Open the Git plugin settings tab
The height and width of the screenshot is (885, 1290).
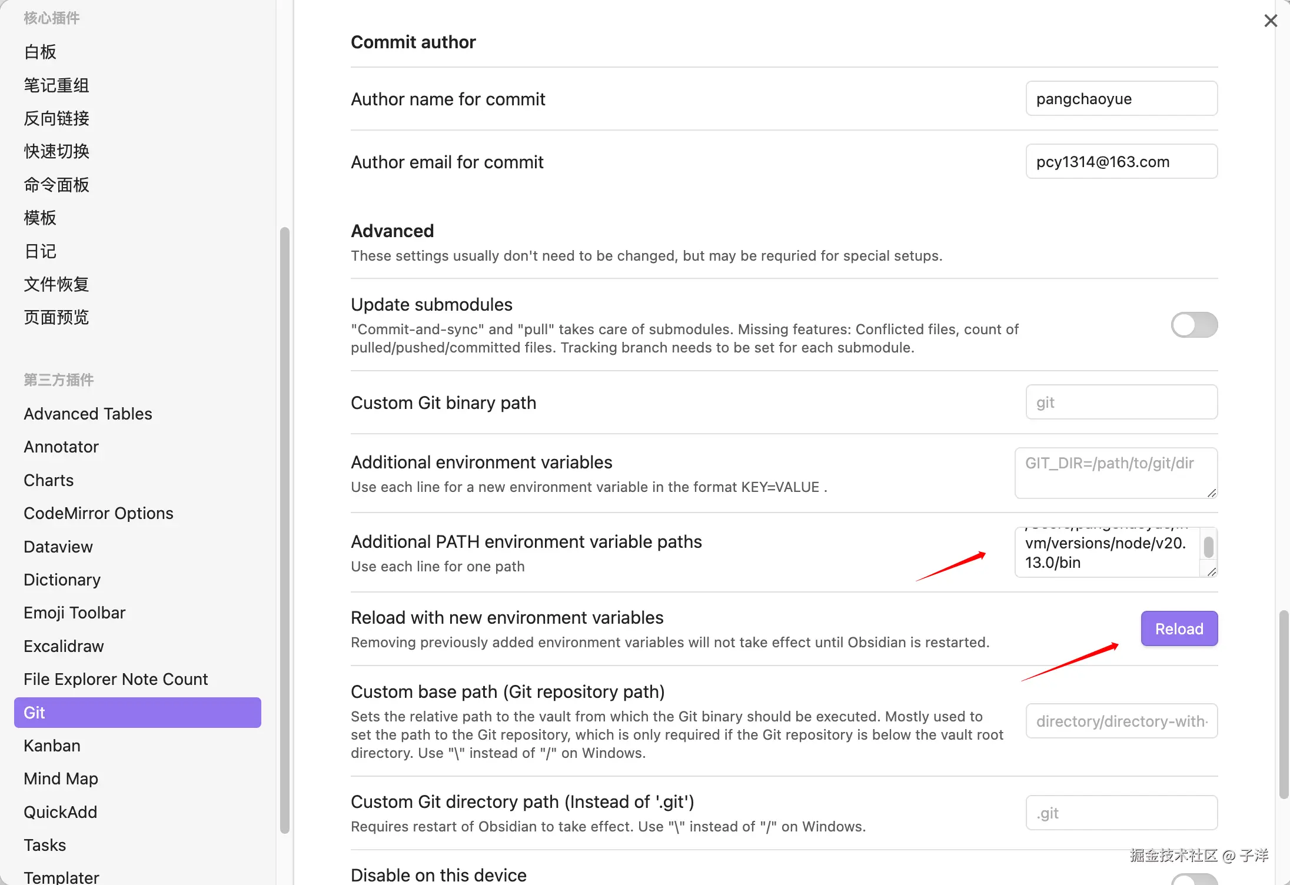tap(137, 713)
